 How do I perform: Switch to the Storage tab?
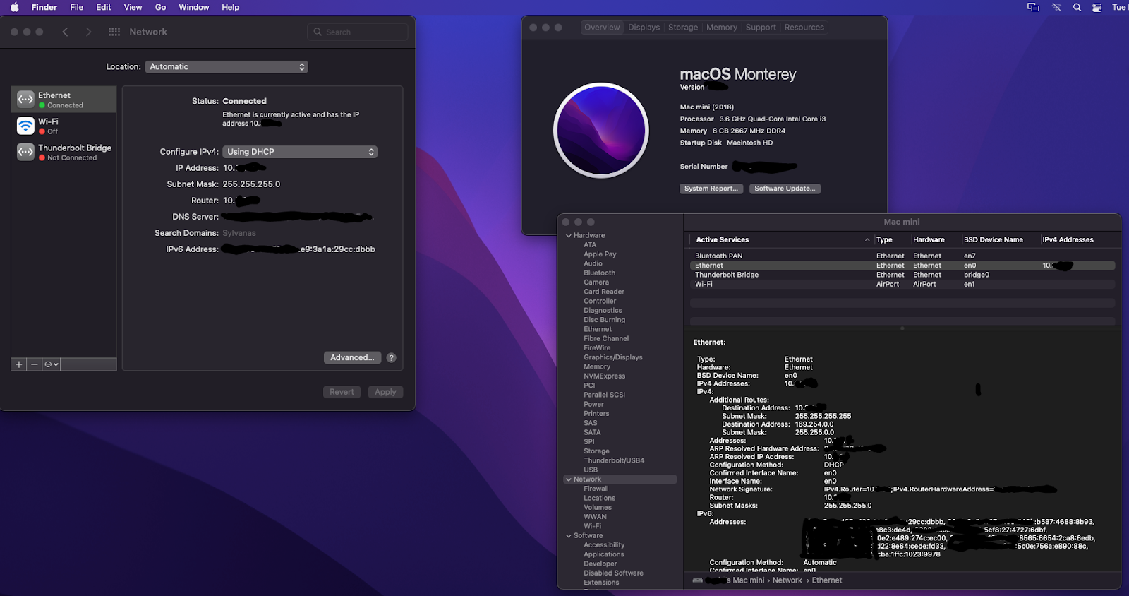tap(683, 28)
